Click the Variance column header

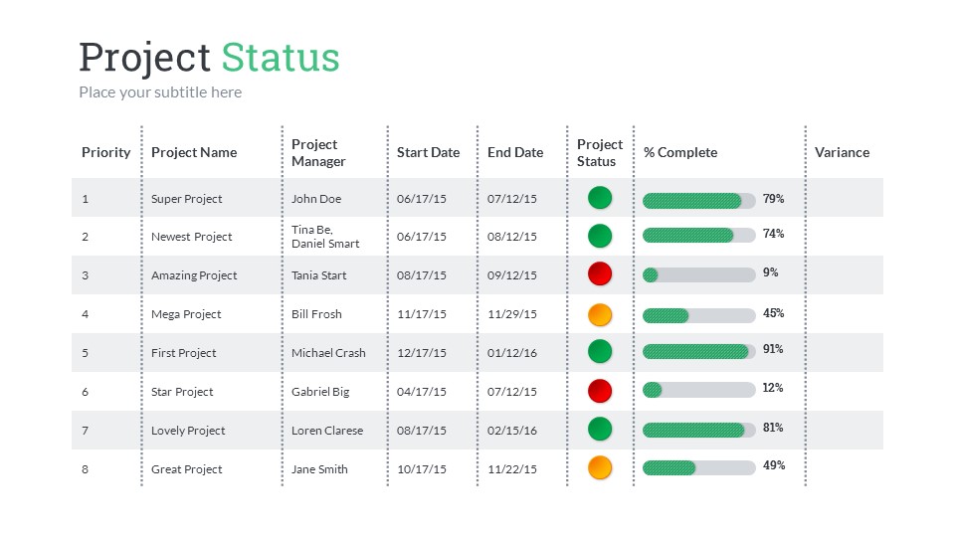coord(842,152)
